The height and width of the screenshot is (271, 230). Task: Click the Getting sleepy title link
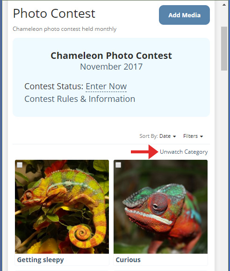[x=41, y=260]
